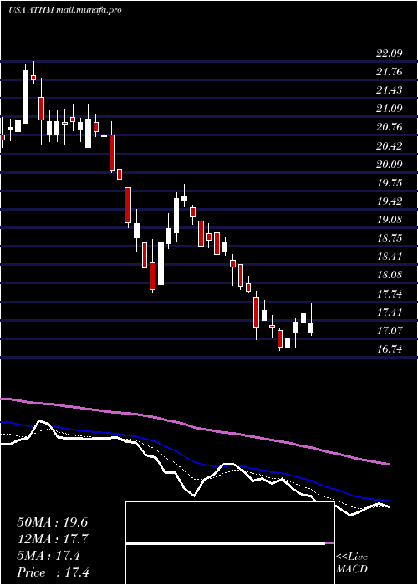418x585 pixels.
Task: Select the 22.09 price axis label
Action: pyautogui.click(x=390, y=53)
